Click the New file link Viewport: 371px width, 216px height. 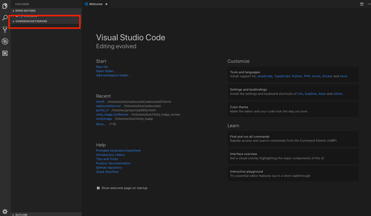pos(102,67)
